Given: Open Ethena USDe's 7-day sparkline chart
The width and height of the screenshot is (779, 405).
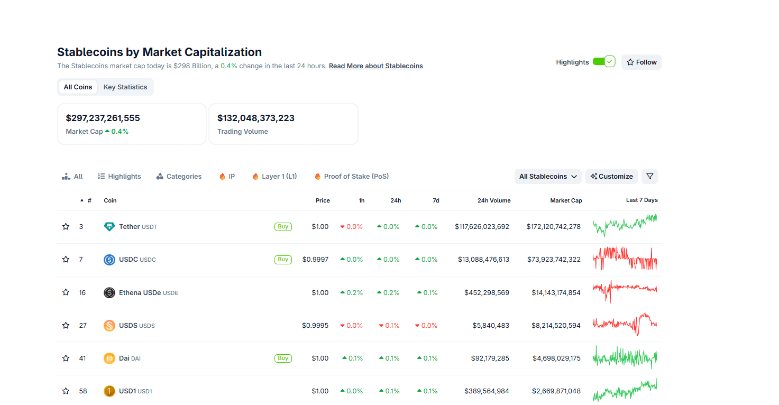Looking at the screenshot, I should coord(625,291).
